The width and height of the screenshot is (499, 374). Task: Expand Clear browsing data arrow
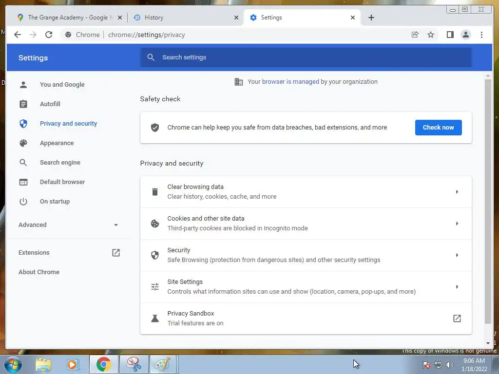(x=457, y=192)
